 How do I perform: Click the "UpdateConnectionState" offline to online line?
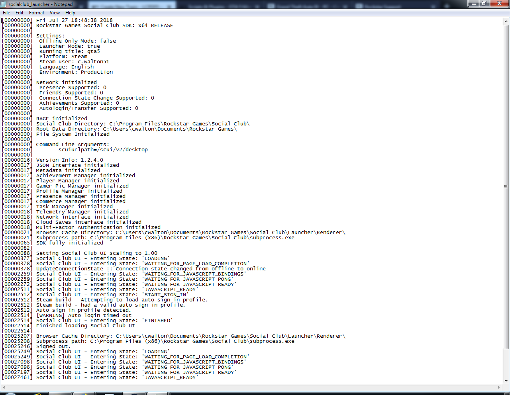coord(151,269)
